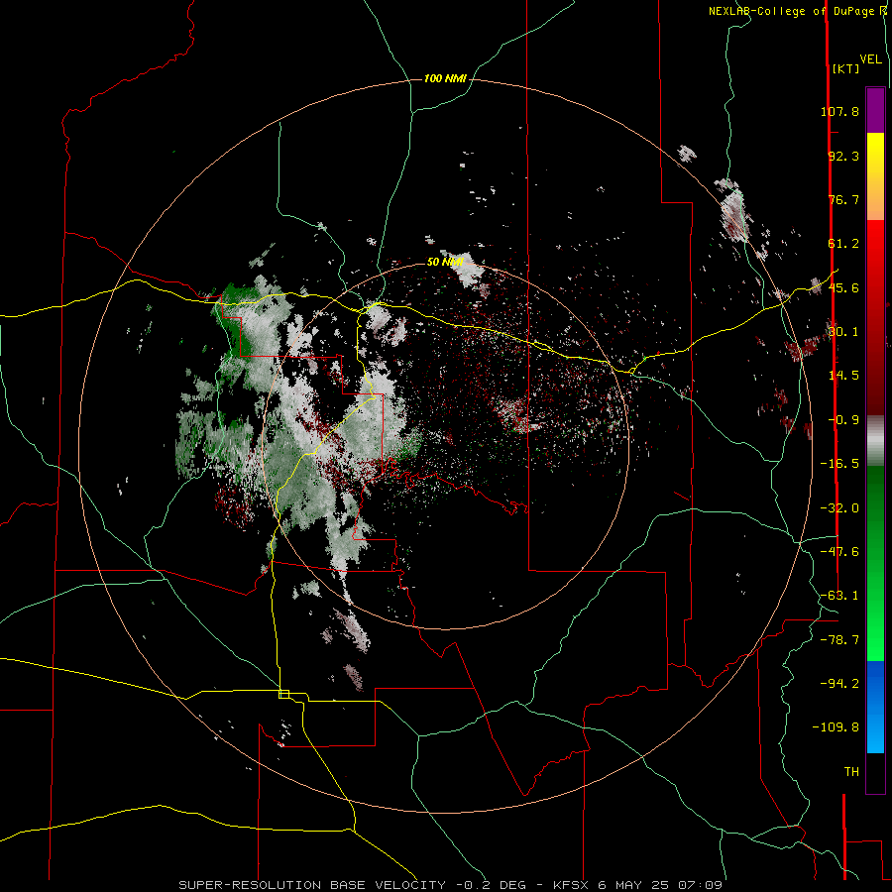Image resolution: width=892 pixels, height=892 pixels.
Task: Click the VEL legend title
Action: click(870, 59)
